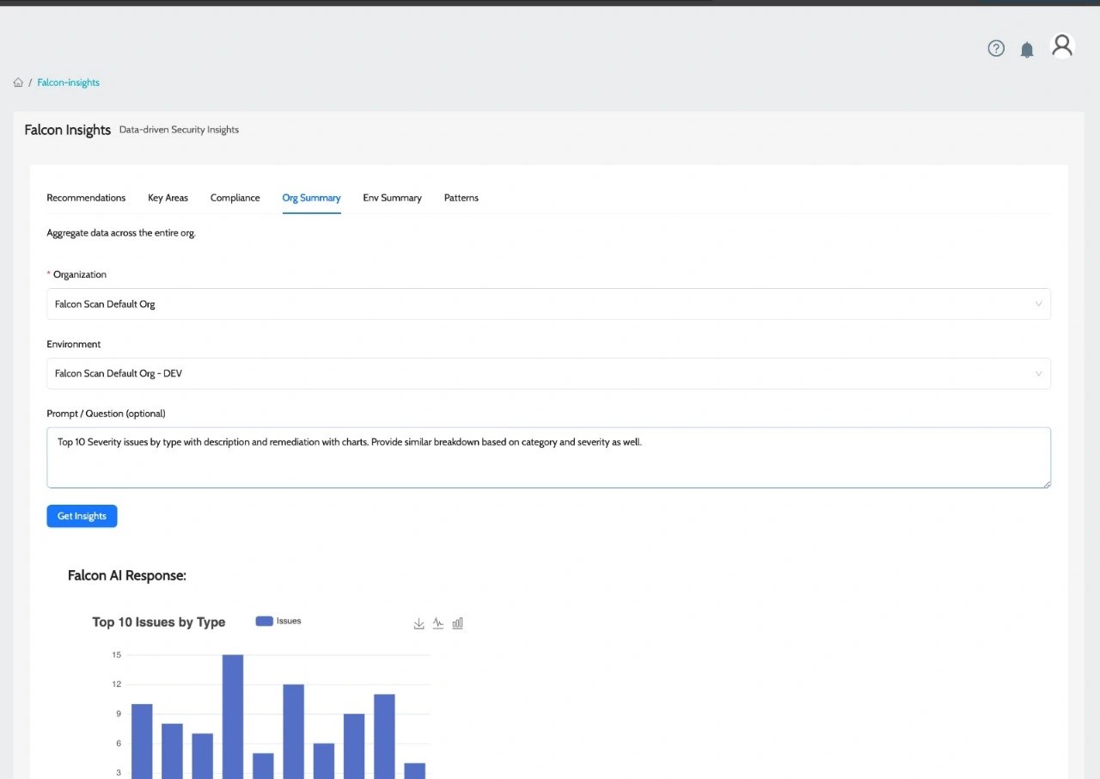Click the Environment dropdown chevron arrow

(x=1038, y=374)
